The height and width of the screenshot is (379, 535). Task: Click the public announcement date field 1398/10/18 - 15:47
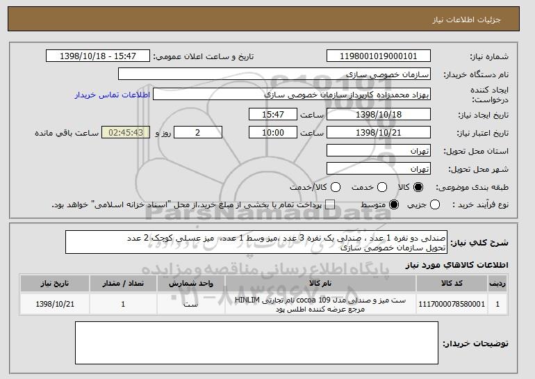coord(98,56)
